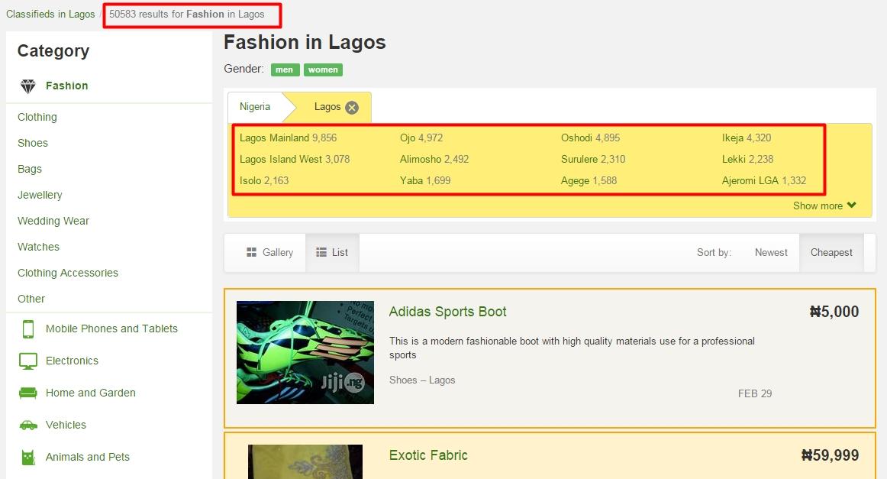
Task: Open the Adidas Sports Boot listing
Action: pyautogui.click(x=447, y=312)
